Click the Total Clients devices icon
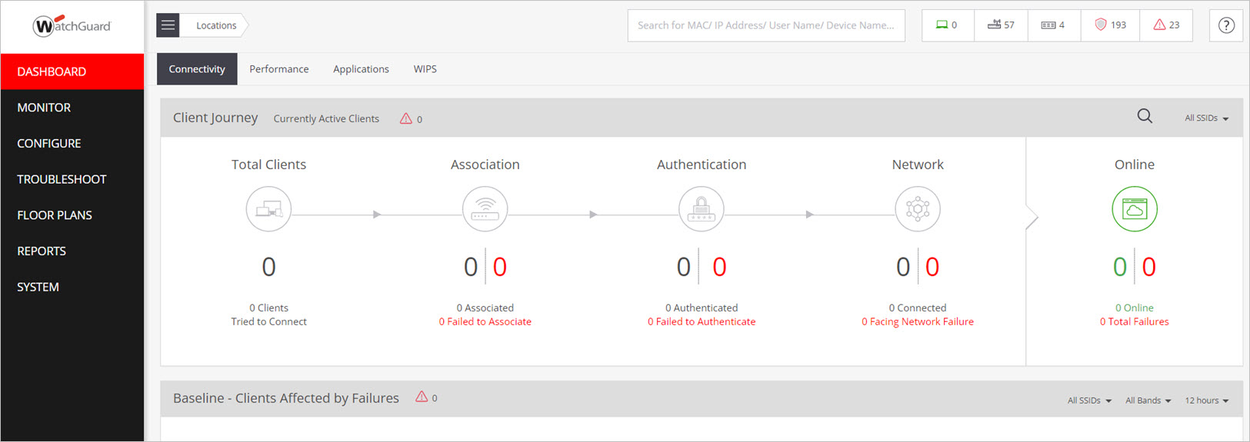Screen dimensions: 1250x442 (x=268, y=209)
